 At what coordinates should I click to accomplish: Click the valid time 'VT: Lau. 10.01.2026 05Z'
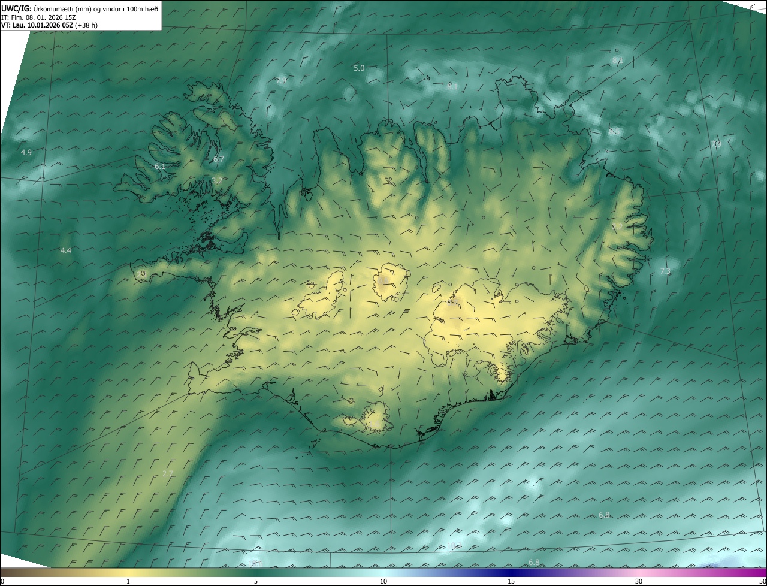pos(38,25)
